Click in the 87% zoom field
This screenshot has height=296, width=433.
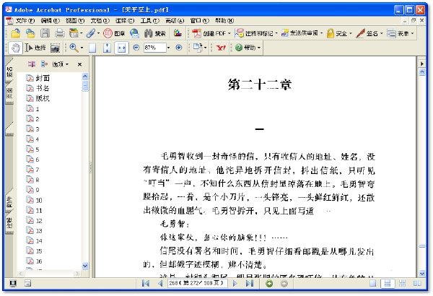click(x=154, y=48)
